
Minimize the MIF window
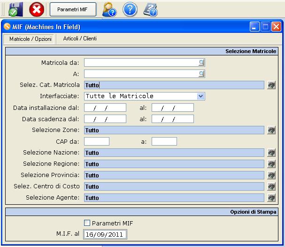(x=254, y=27)
